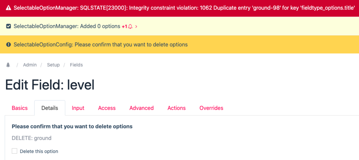Switch to the Basics tab

coord(20,108)
